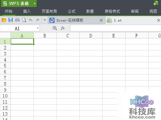The width and height of the screenshot is (161, 120).
Task: Select column D header
Action: (91, 36)
